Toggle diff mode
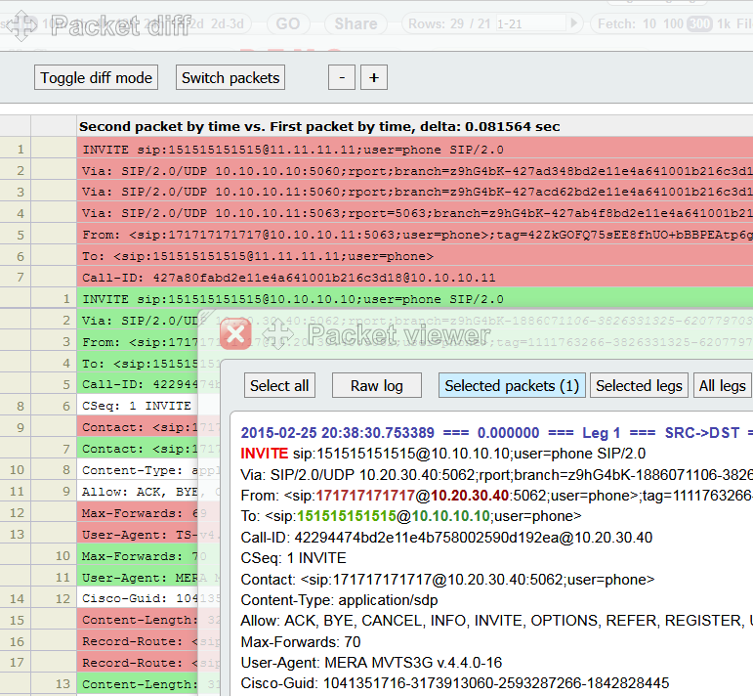The height and width of the screenshot is (696, 753). (x=96, y=78)
